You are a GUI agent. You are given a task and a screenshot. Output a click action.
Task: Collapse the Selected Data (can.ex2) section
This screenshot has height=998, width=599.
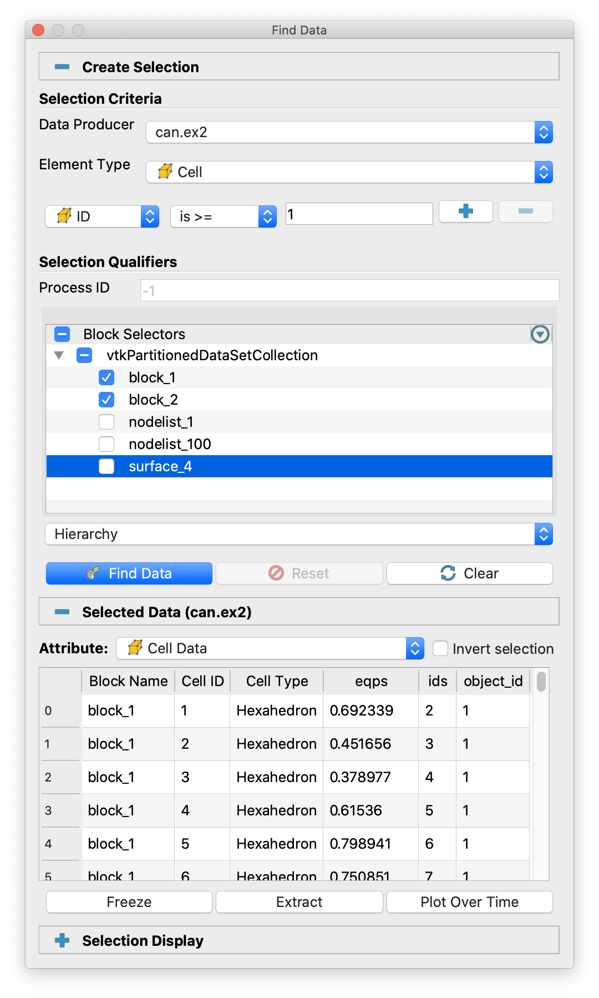click(x=63, y=612)
